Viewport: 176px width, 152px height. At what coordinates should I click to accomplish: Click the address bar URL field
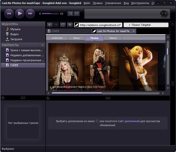[x=98, y=25]
